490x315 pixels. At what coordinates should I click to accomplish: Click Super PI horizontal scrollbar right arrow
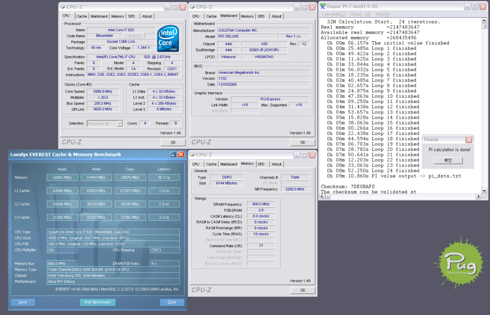(x=479, y=197)
